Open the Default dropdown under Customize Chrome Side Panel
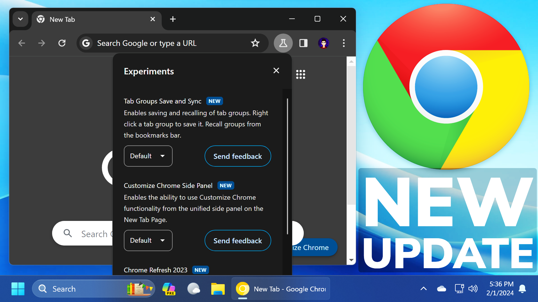The height and width of the screenshot is (302, 538). click(148, 240)
